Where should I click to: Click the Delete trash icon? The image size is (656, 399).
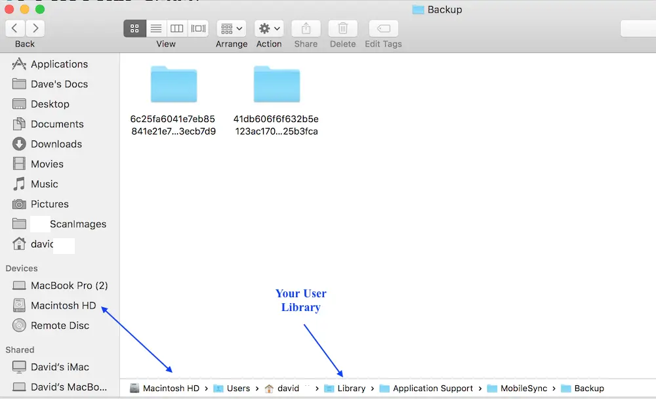coord(342,28)
